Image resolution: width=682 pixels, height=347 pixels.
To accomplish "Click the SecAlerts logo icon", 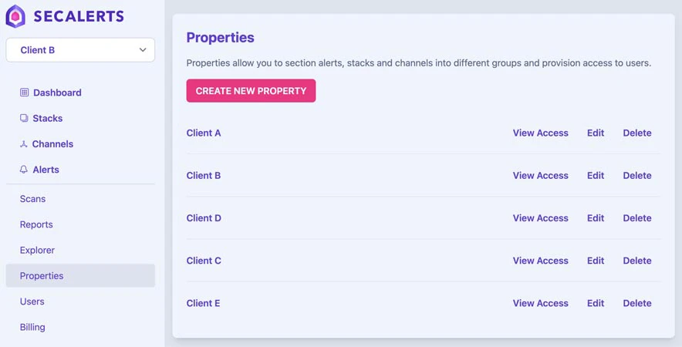I will tap(15, 16).
